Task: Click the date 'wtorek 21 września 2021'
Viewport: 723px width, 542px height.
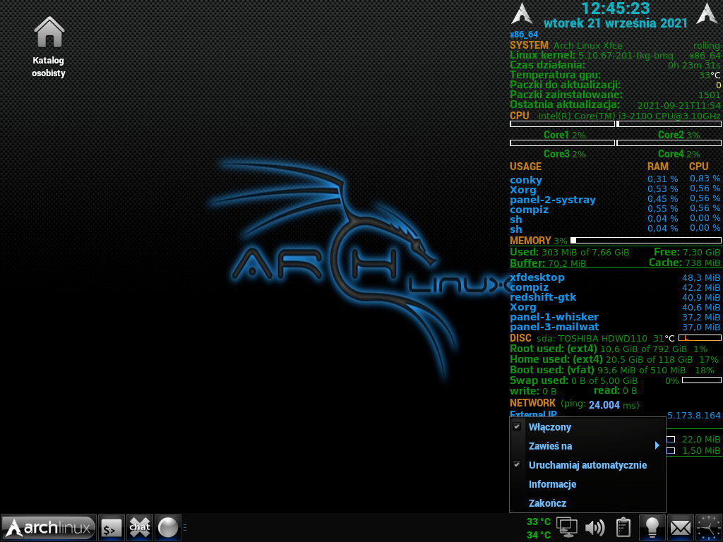Action: tap(616, 23)
